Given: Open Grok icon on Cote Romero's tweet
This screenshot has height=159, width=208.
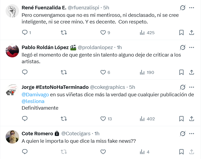Looking at the screenshot, I should [183, 133].
